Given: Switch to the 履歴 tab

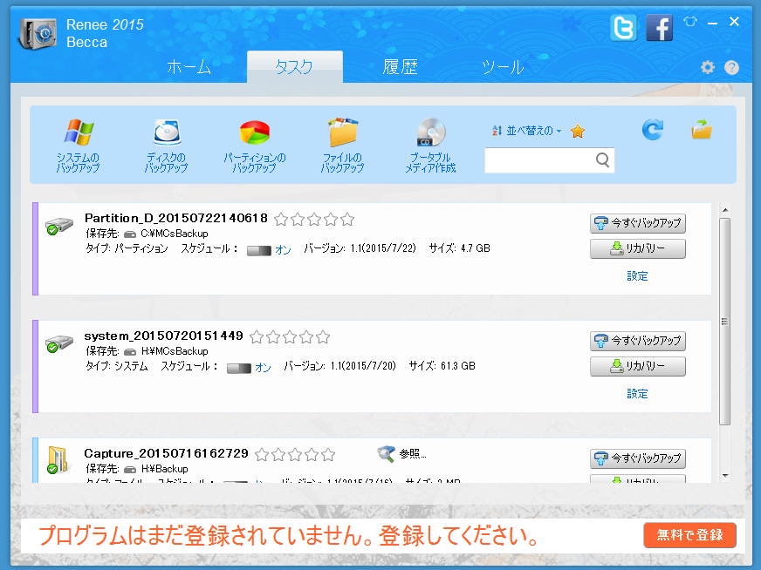Looking at the screenshot, I should [401, 67].
